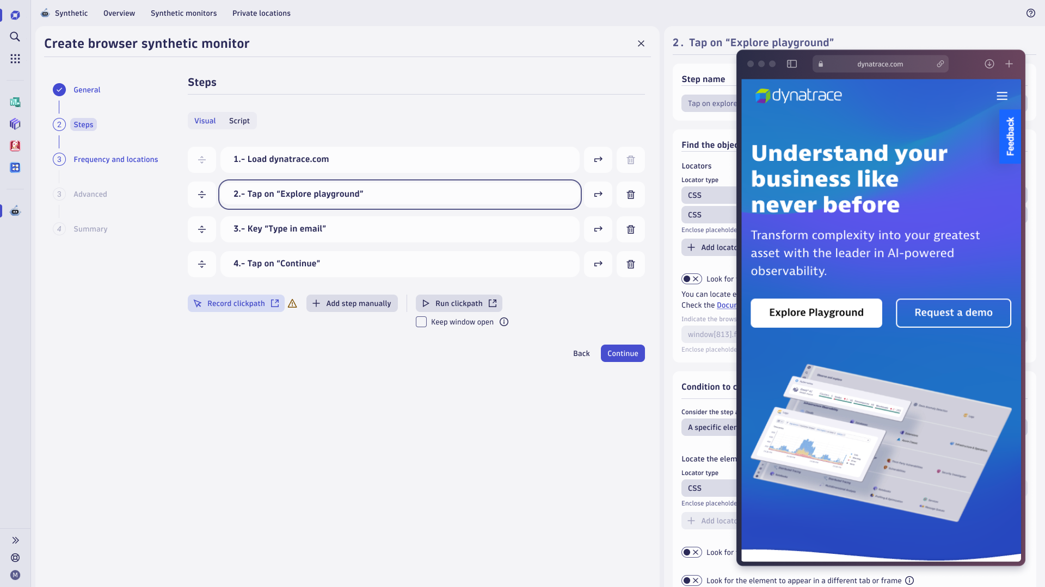Go to the General wizard step
1045x587 pixels.
(x=87, y=90)
